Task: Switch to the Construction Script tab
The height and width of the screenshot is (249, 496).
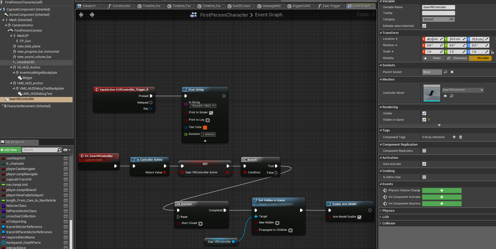Action: tap(121, 6)
